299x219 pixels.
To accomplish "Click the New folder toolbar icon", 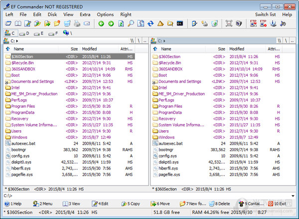I will [57, 23].
